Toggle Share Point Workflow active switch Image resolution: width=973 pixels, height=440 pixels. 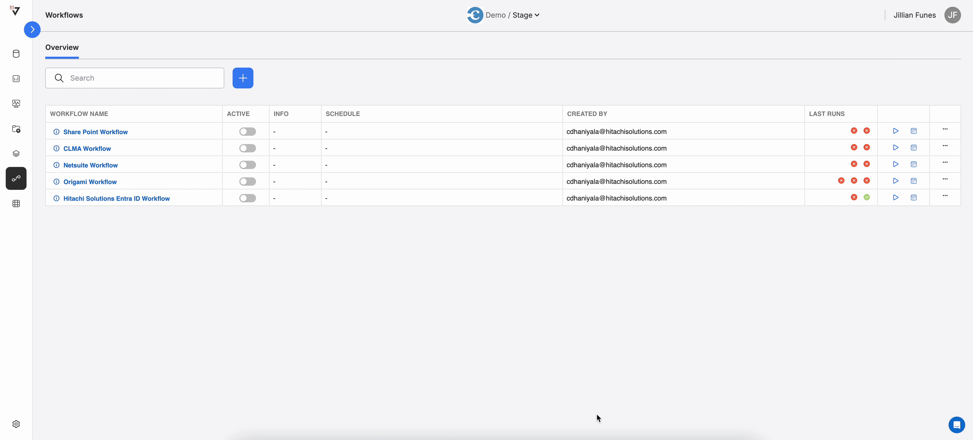247,131
